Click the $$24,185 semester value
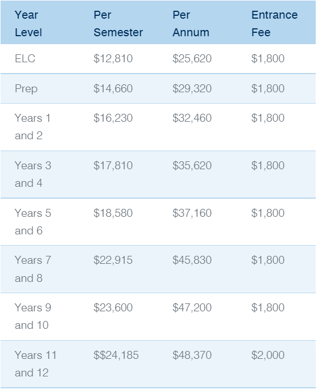 tap(116, 355)
